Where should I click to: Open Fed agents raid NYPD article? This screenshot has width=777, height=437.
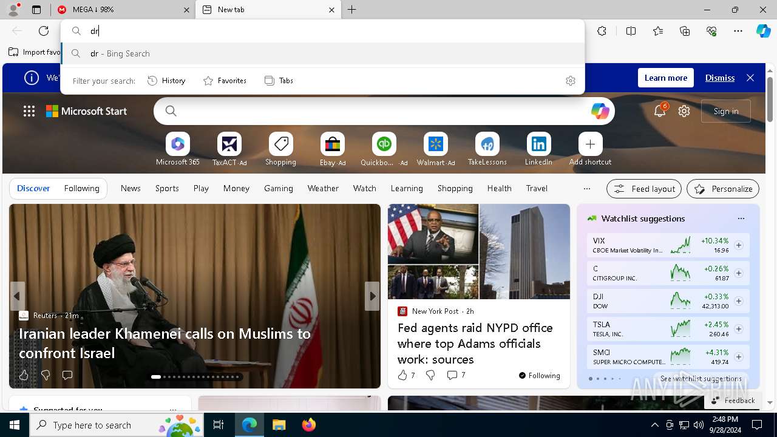click(x=475, y=344)
